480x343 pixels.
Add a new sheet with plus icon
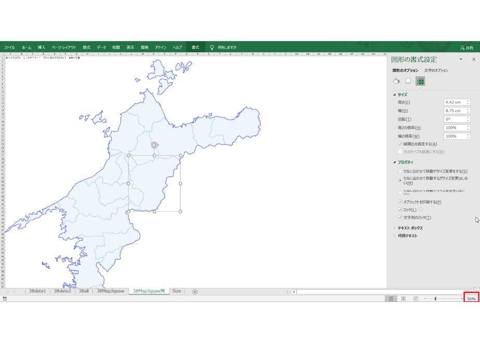(x=195, y=292)
